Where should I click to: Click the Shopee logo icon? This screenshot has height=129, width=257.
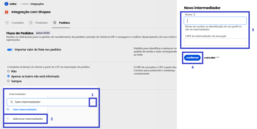pos(7,12)
